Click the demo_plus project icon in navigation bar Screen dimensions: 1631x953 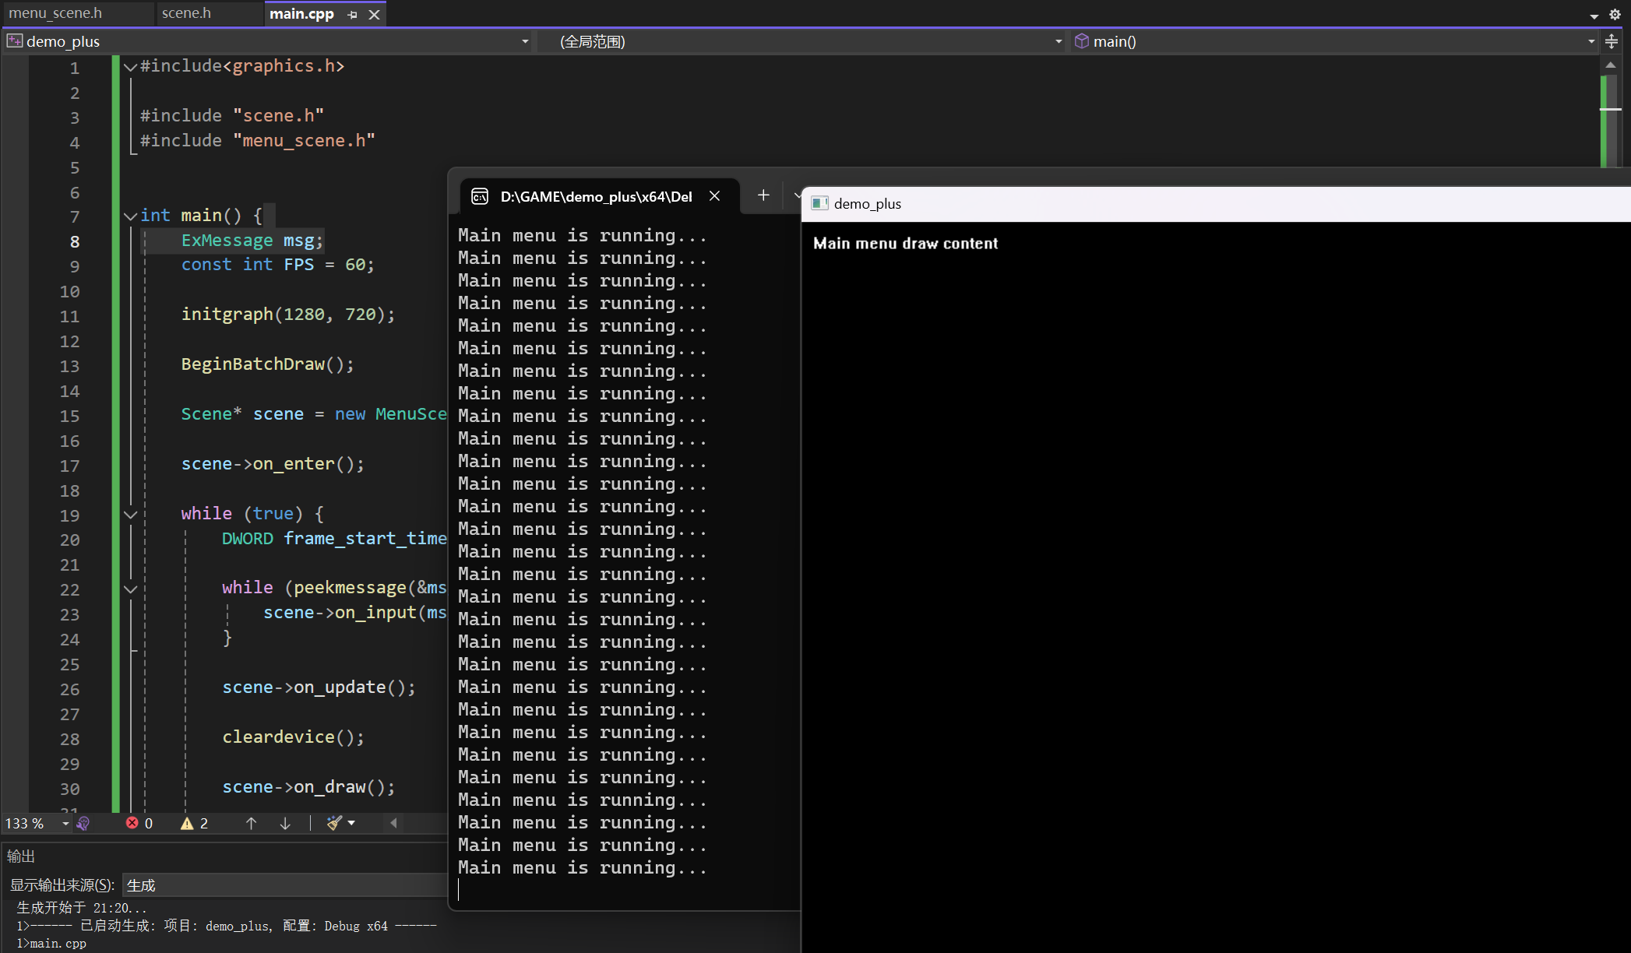point(15,41)
